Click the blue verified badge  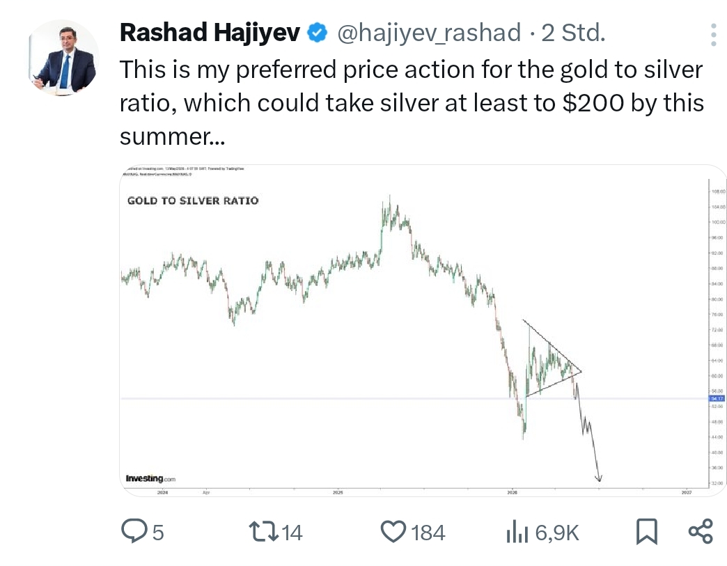tap(318, 33)
